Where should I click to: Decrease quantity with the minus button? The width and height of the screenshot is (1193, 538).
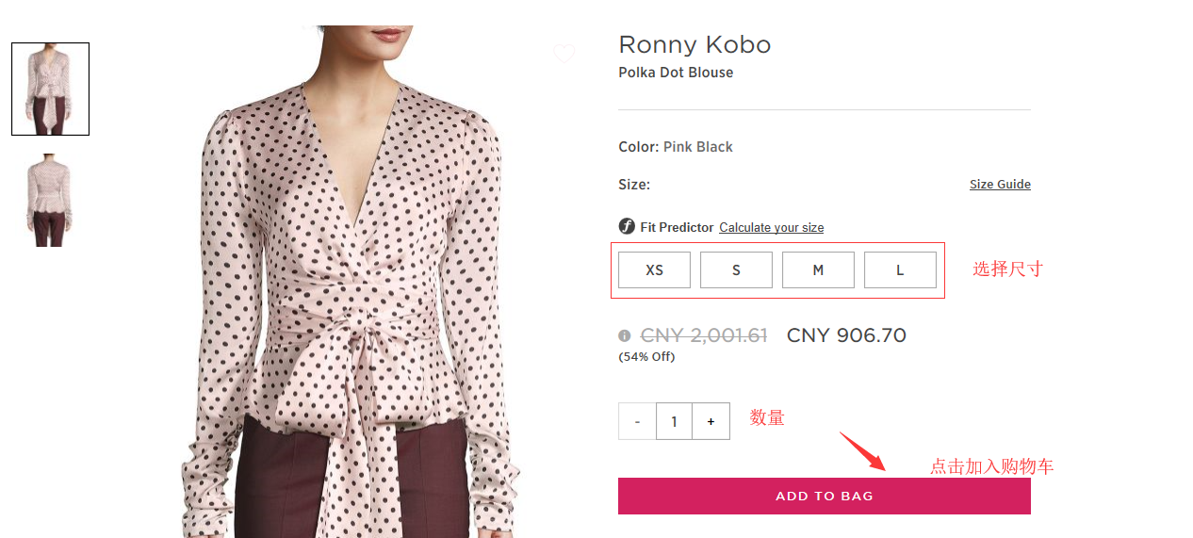point(637,421)
